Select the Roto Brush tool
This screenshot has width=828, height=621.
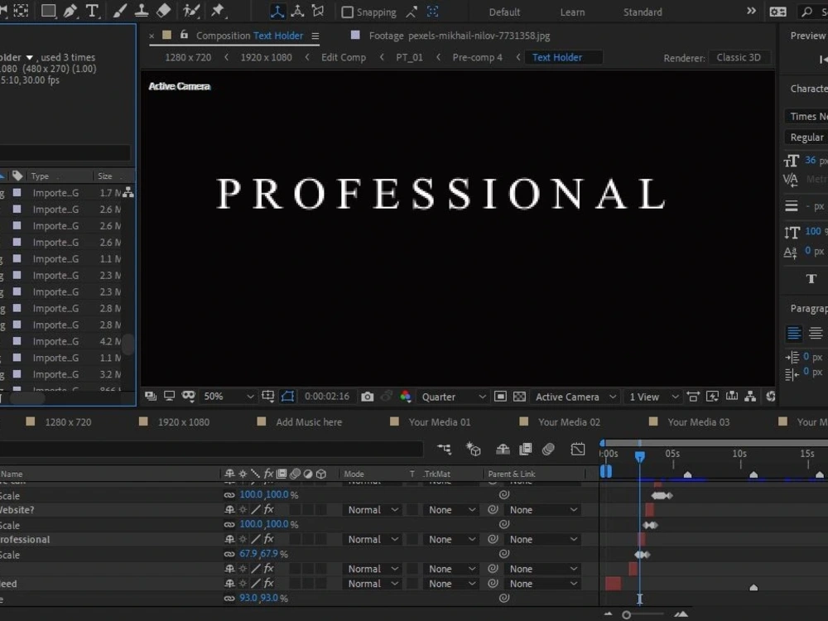click(190, 11)
